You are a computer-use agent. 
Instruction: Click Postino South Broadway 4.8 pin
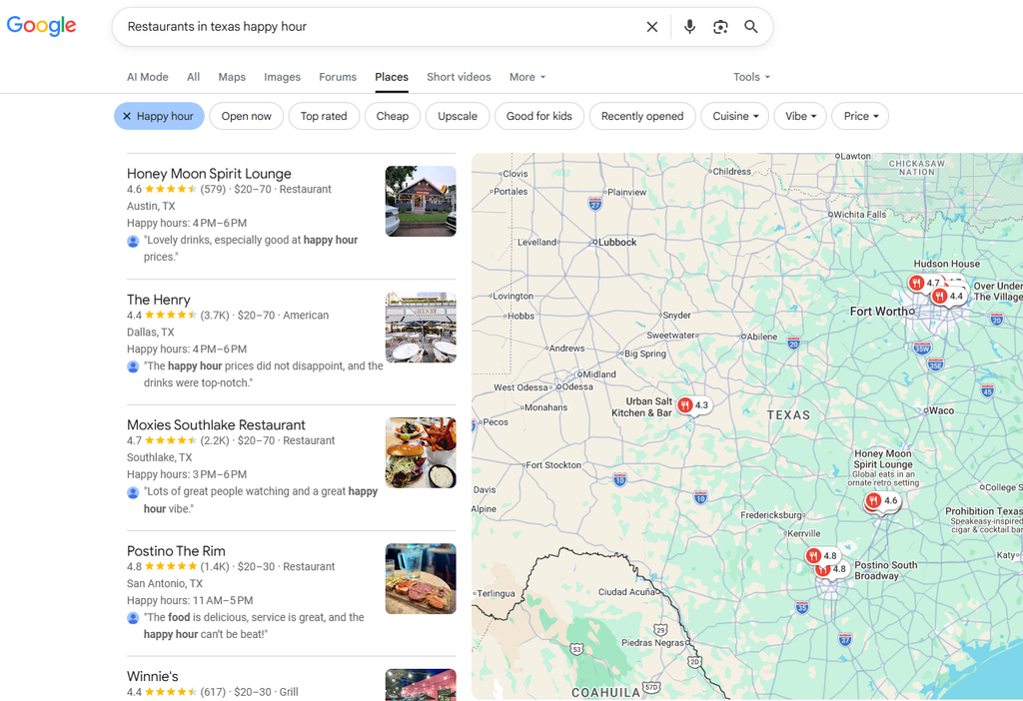click(x=831, y=569)
